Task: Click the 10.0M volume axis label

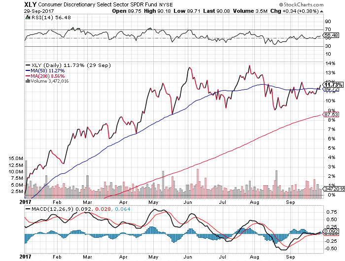Action: [x=16, y=172]
